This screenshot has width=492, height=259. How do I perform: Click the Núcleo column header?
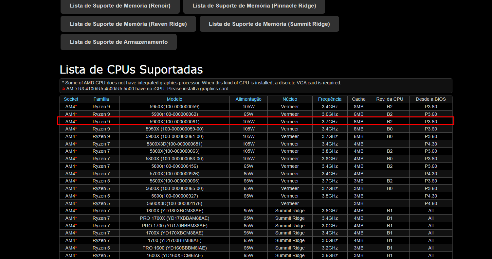pyautogui.click(x=290, y=99)
